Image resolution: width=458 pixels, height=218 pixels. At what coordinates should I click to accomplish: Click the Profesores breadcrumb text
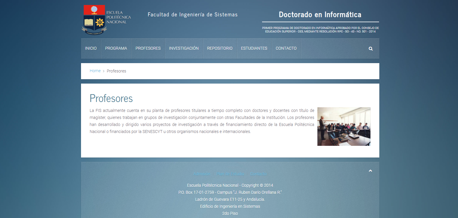point(116,71)
